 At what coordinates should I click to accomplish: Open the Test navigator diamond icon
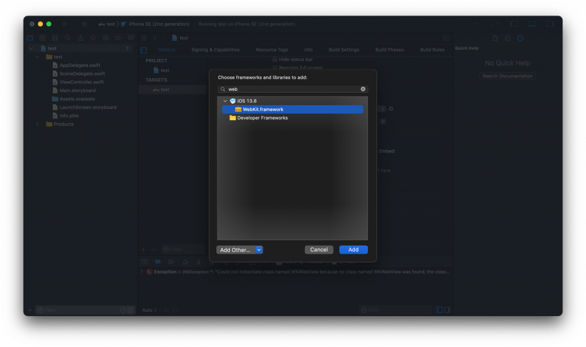[93, 38]
